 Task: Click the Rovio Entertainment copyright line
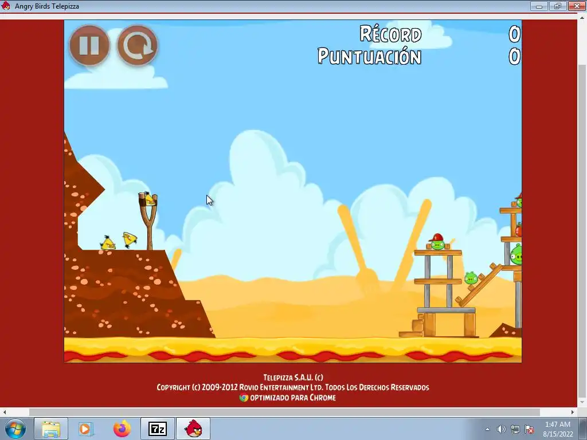click(293, 387)
